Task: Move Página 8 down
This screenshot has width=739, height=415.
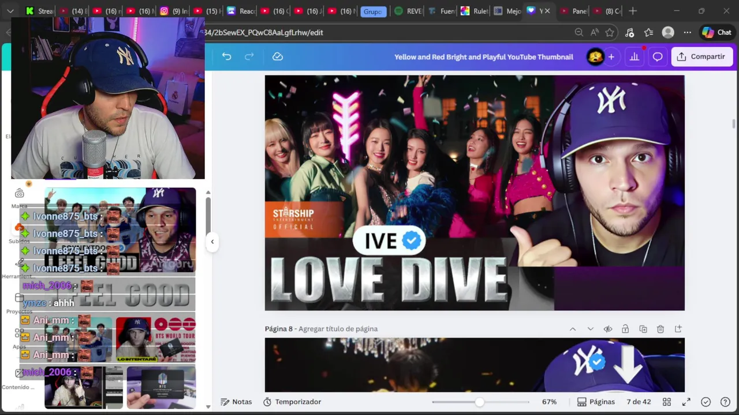Action: pos(590,329)
